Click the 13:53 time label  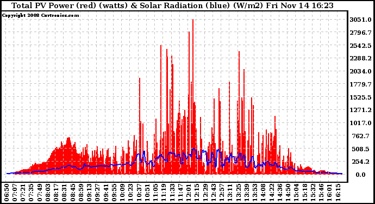pos(255,193)
